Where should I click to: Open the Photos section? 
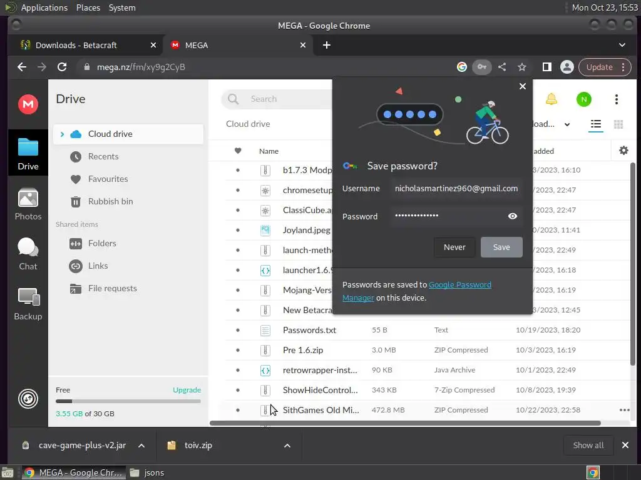click(28, 204)
